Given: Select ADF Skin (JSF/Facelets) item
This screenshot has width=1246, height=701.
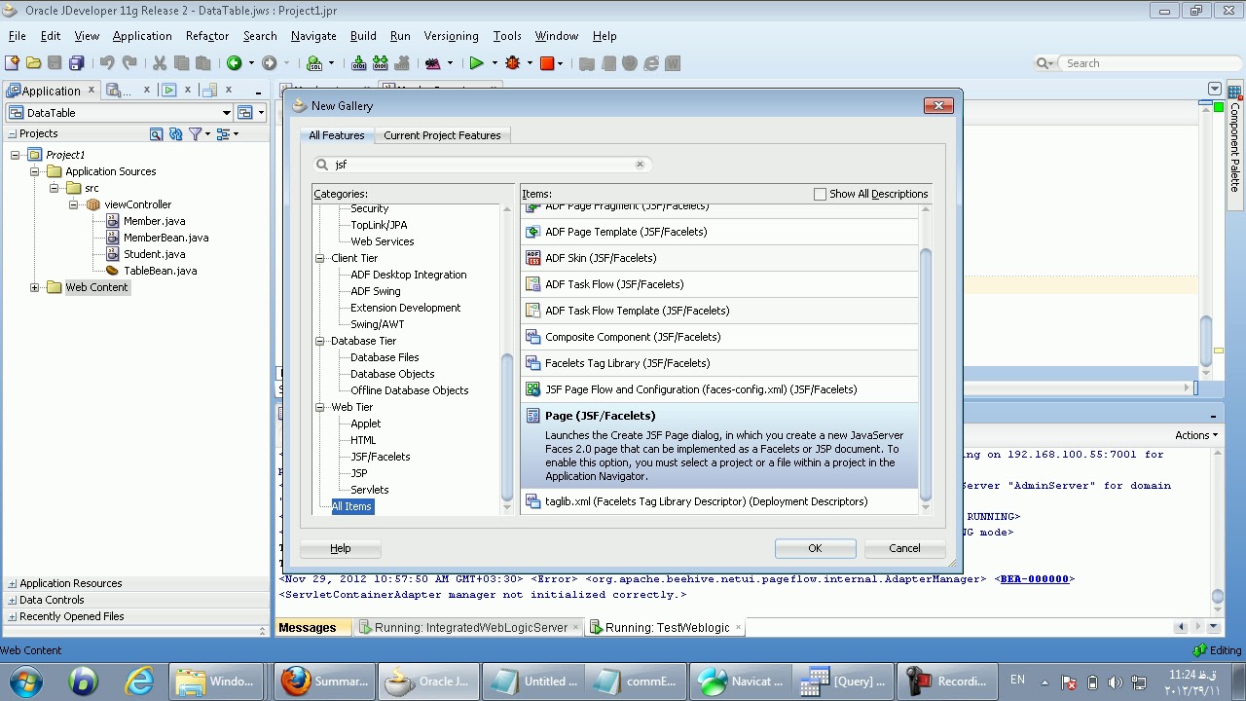Looking at the screenshot, I should pos(719,258).
